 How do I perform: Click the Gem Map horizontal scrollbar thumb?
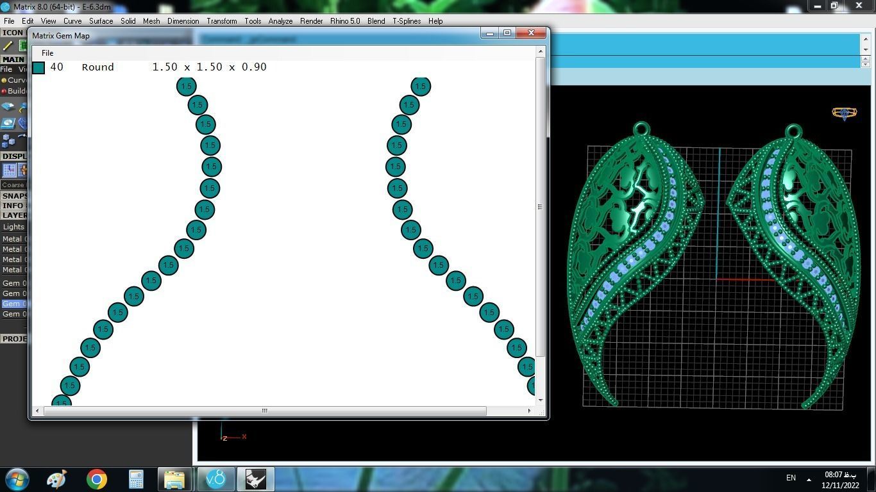(264, 411)
